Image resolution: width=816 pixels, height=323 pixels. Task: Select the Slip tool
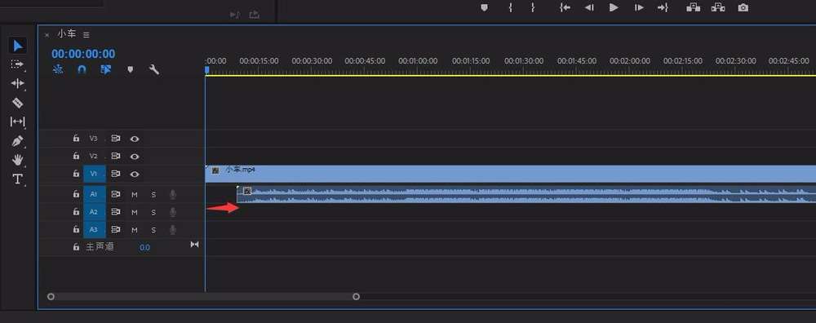pyautogui.click(x=17, y=122)
